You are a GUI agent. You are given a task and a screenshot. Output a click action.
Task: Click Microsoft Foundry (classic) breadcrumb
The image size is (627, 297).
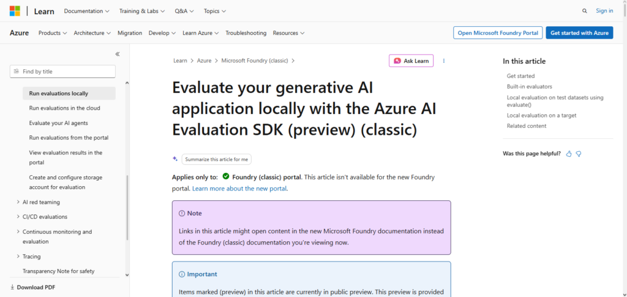coord(255,61)
